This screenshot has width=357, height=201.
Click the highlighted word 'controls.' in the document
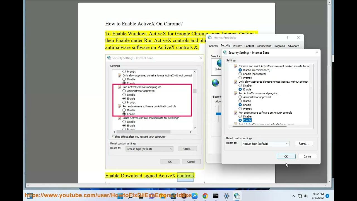[186, 176]
